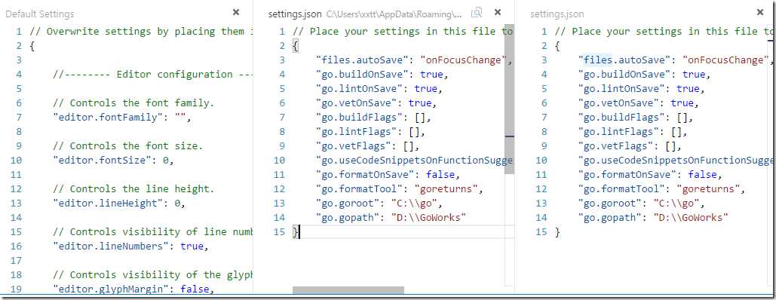
Task: Select the rightmost settings.json tab title
Action: 557,14
